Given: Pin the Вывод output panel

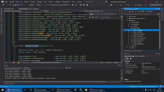Looking at the screenshot, I should click(x=120, y=65).
